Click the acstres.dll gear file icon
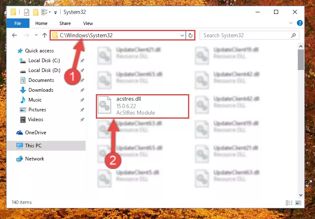The image size is (315, 219). pos(104,105)
